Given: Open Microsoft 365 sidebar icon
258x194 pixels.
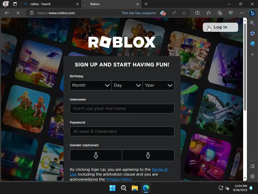Looking at the screenshot, I should 252,33.
